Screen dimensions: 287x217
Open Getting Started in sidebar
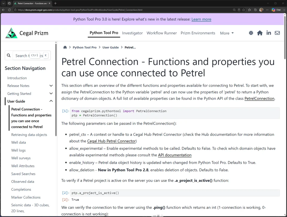click(19, 94)
